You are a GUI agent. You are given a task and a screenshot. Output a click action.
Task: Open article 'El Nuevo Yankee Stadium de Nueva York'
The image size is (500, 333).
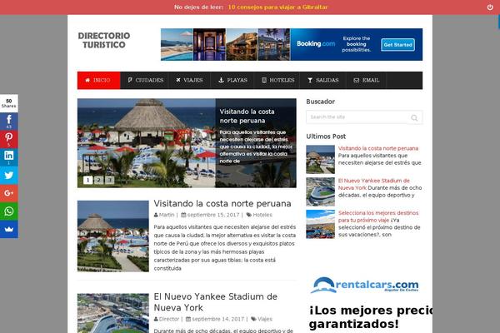point(216,302)
